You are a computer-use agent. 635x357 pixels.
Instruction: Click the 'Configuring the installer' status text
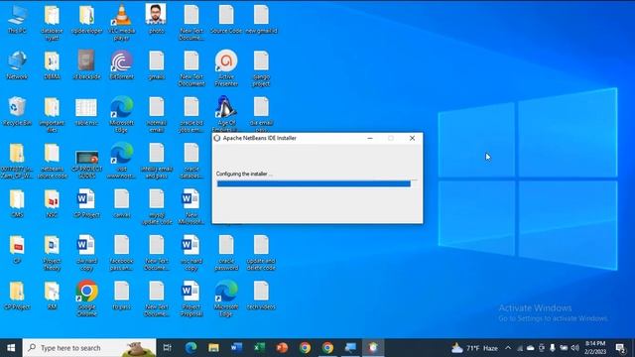pyautogui.click(x=244, y=174)
